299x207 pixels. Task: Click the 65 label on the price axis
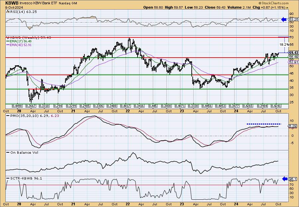point(291,44)
